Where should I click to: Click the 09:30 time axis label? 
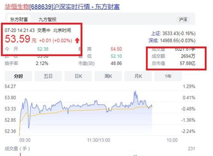coord(25,140)
